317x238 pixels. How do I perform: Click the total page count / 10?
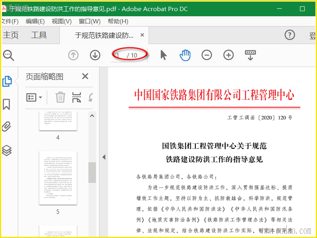coord(132,56)
